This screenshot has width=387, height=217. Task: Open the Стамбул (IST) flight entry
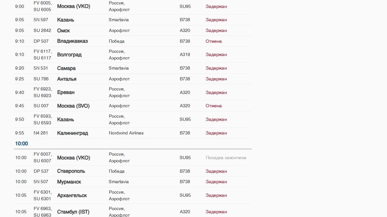[73, 212]
